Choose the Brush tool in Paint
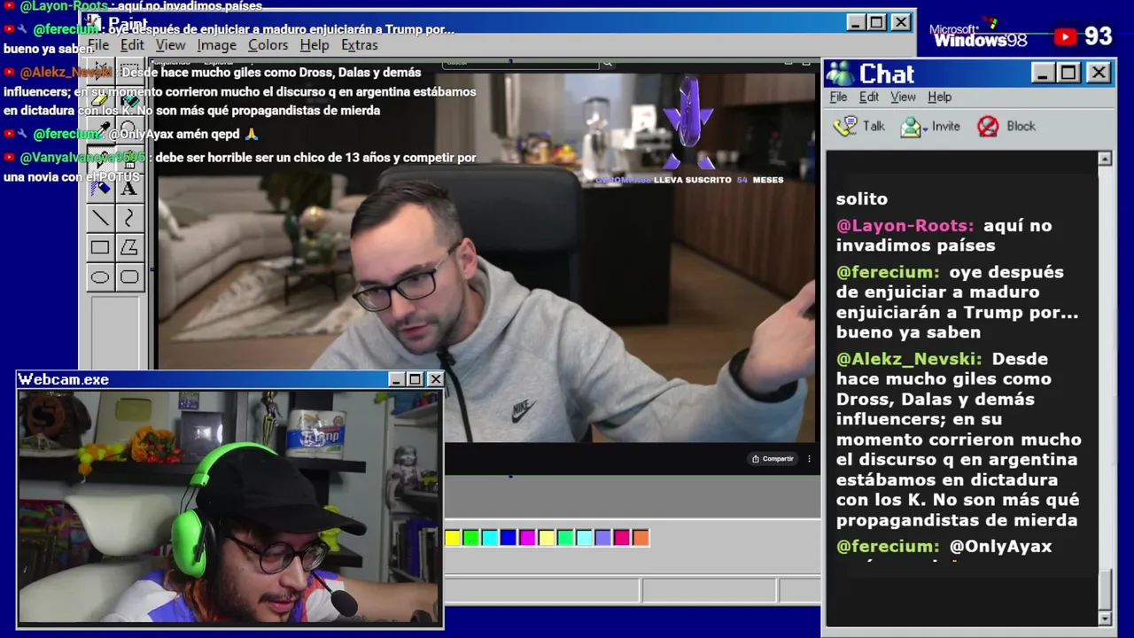Screen dimensions: 1134x638 (129, 159)
